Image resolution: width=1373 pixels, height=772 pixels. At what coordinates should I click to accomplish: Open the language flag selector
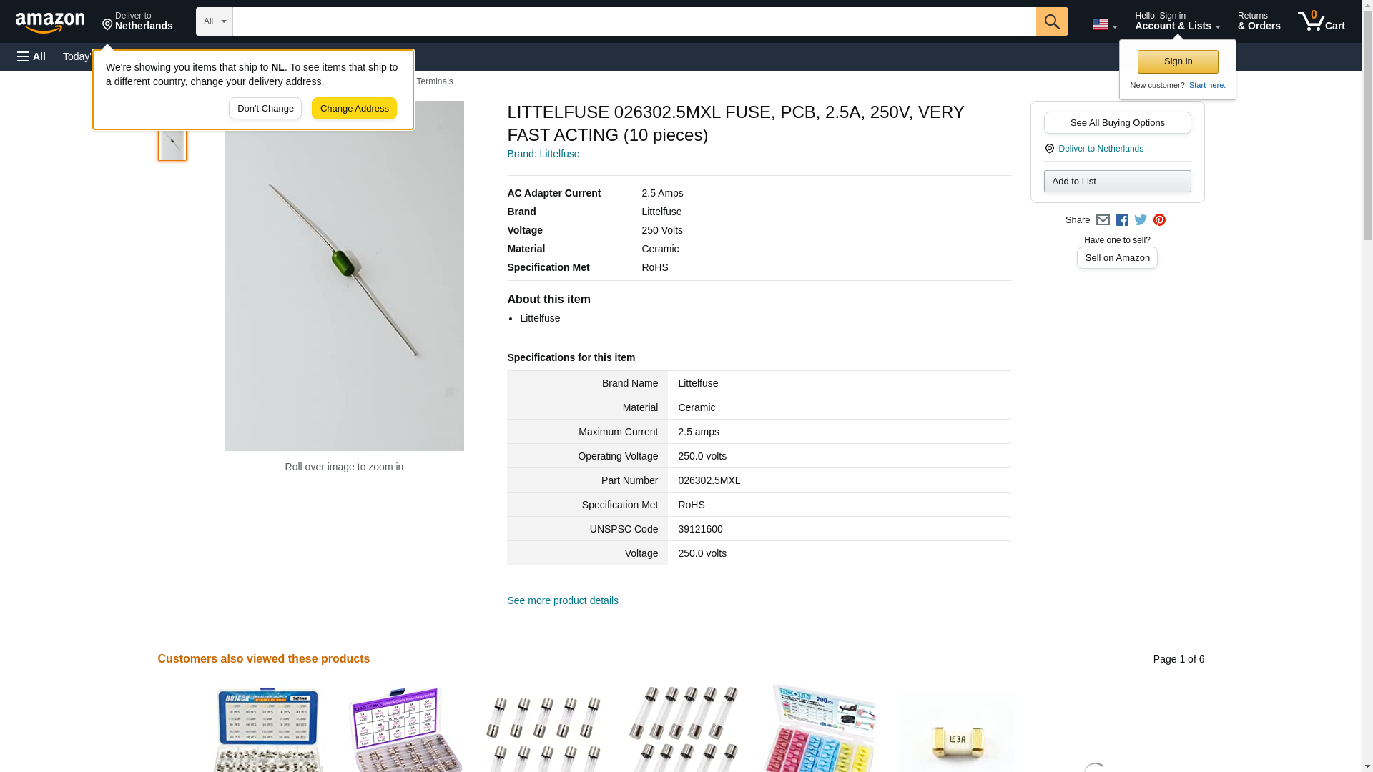[1104, 24]
